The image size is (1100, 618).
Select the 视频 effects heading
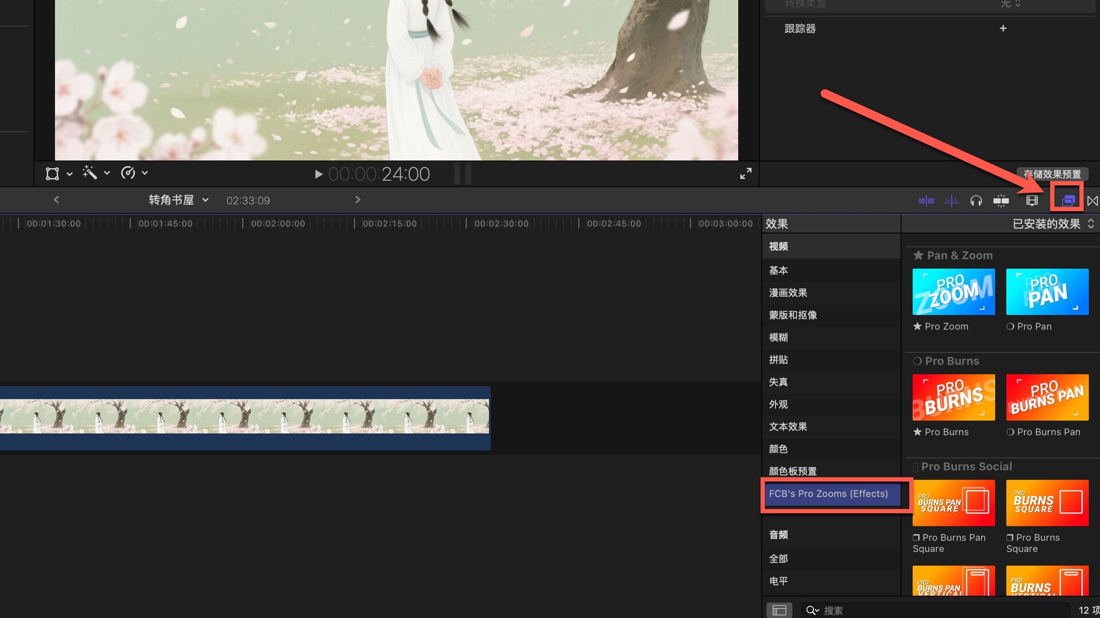(x=831, y=247)
